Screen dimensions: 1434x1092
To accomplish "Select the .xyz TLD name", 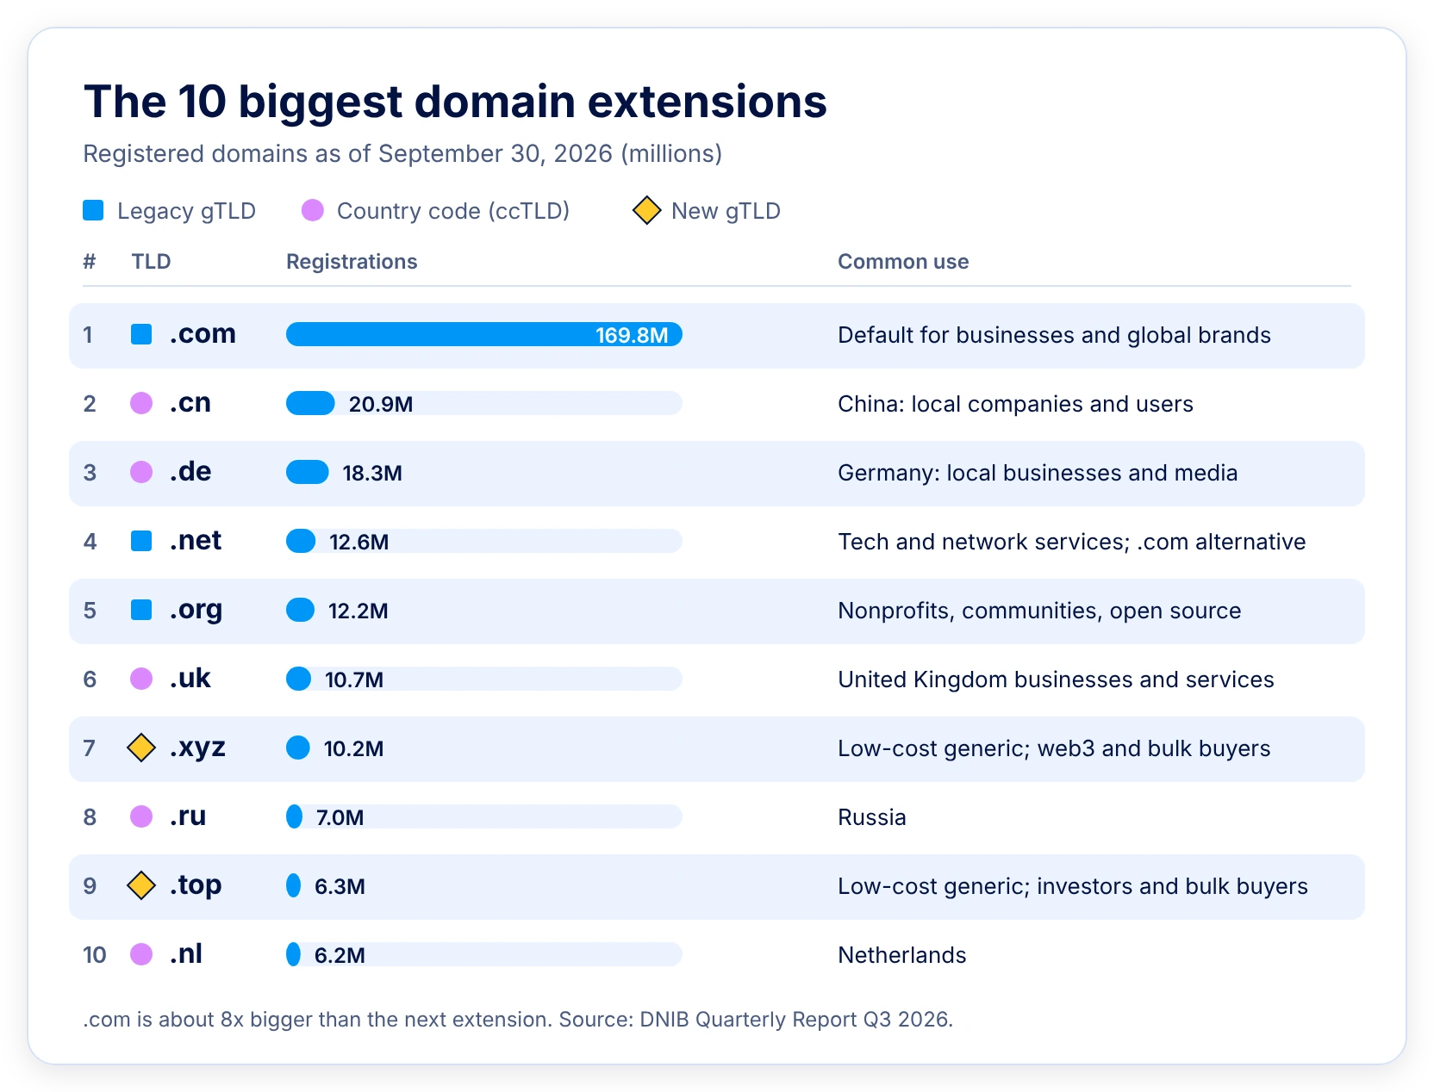I will pos(197,748).
